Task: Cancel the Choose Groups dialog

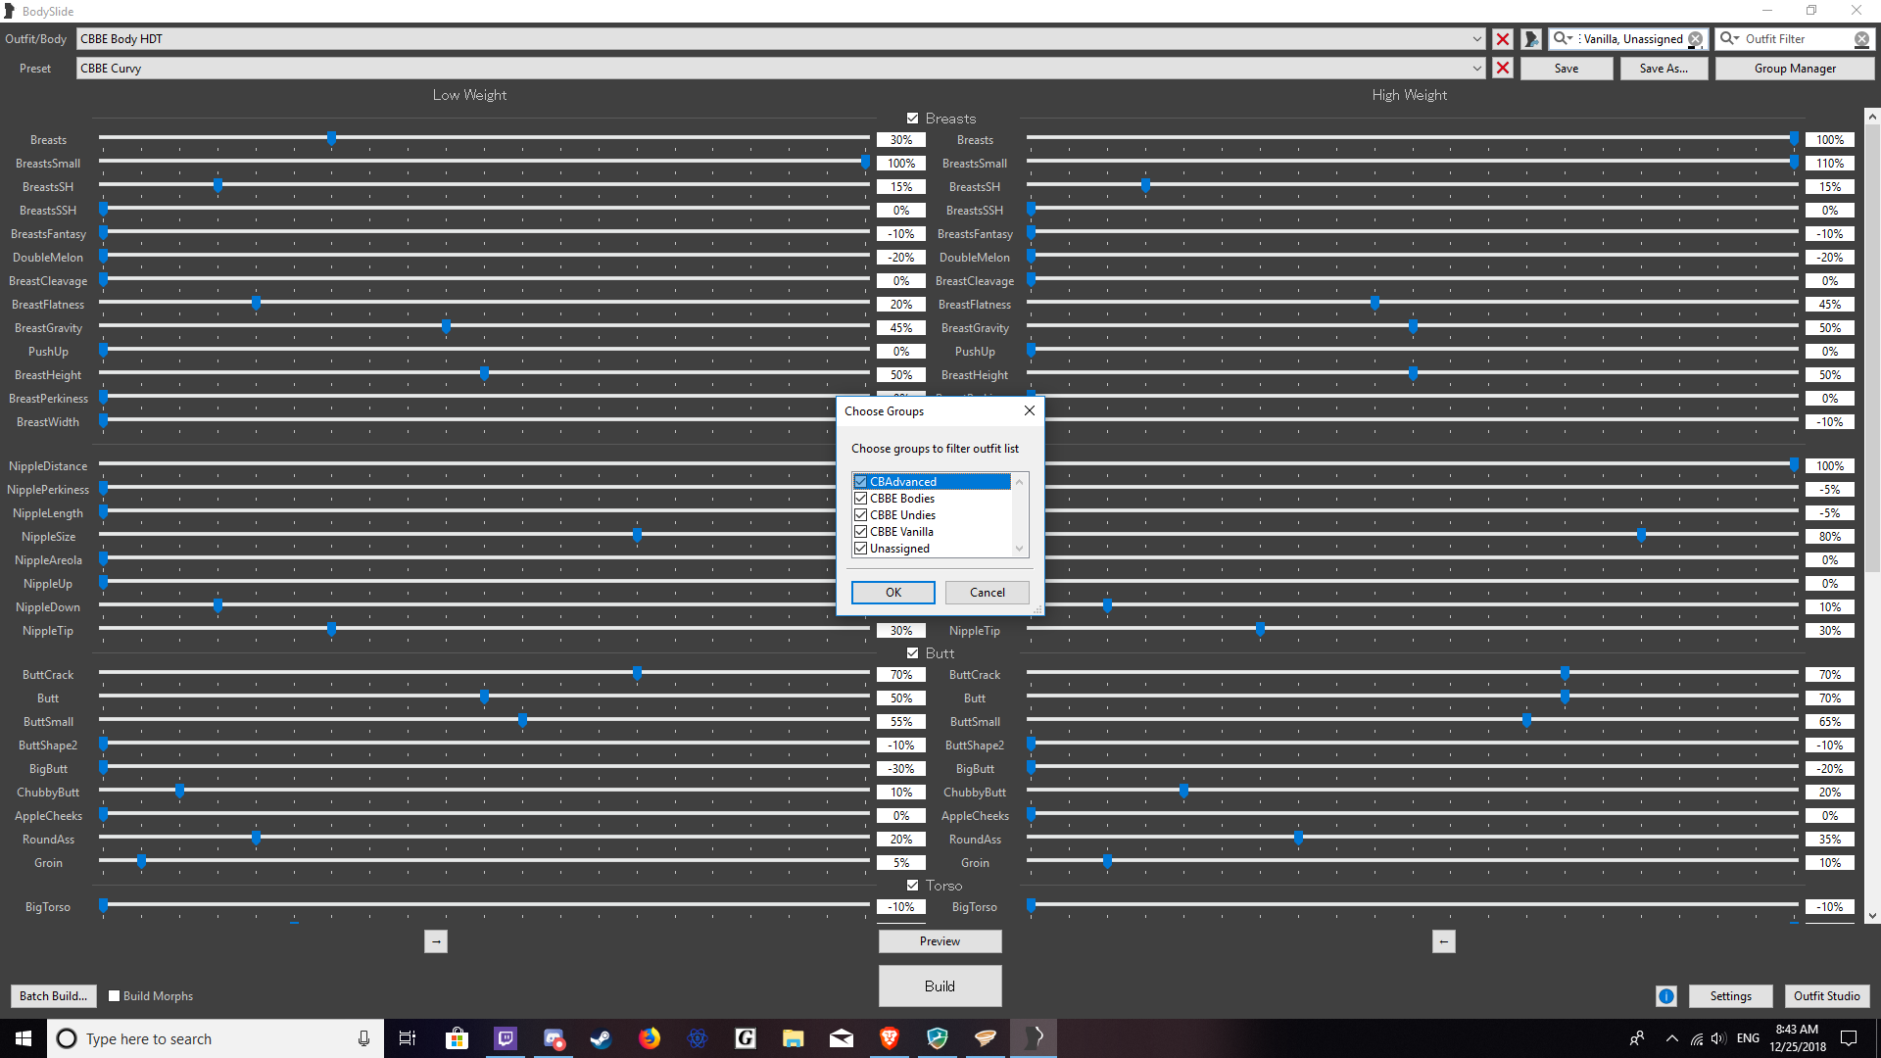Action: (x=987, y=593)
